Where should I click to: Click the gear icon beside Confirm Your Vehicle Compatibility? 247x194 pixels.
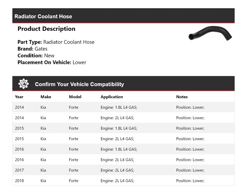coord(23,84)
